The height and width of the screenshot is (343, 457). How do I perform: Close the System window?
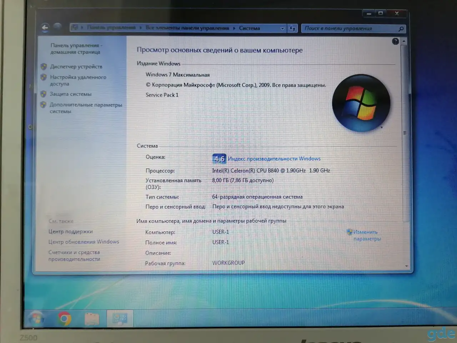(397, 14)
